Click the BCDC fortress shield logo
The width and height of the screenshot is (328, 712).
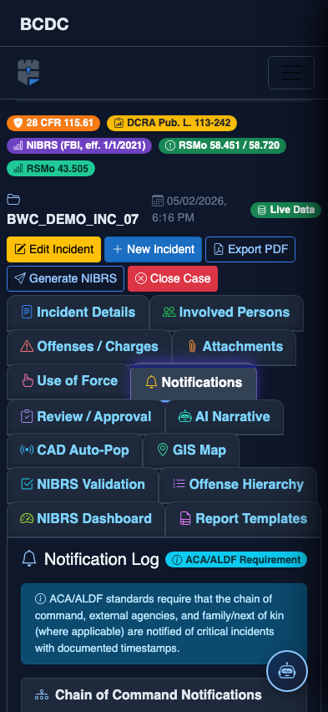pos(28,73)
